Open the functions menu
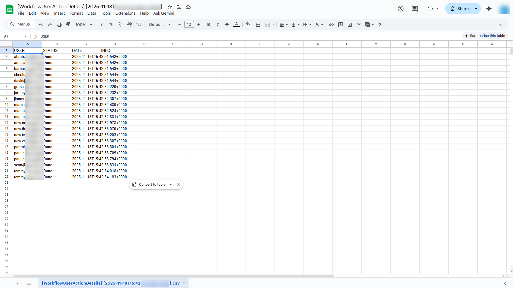Image resolution: width=513 pixels, height=288 pixels. pos(380,24)
